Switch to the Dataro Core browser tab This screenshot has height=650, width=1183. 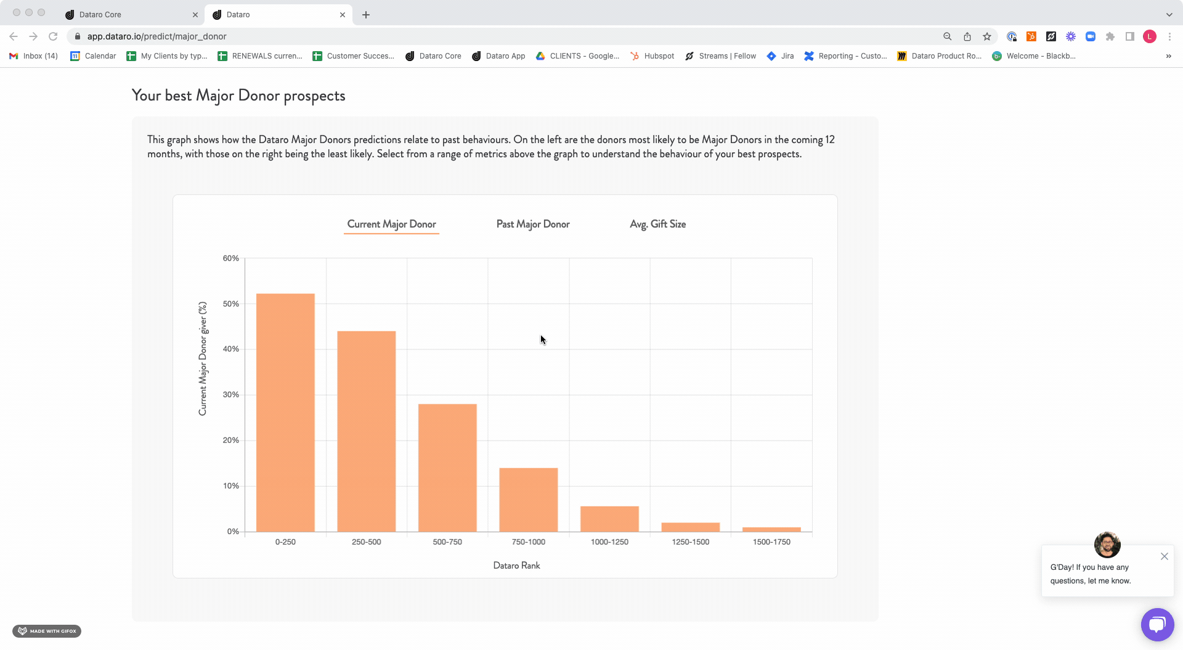(x=129, y=14)
